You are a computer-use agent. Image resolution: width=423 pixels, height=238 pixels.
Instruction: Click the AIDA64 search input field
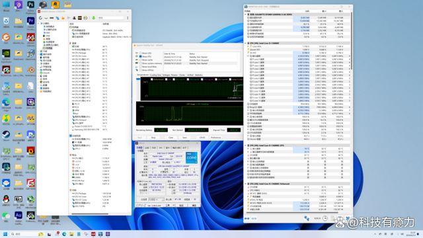pyautogui.click(x=110, y=18)
